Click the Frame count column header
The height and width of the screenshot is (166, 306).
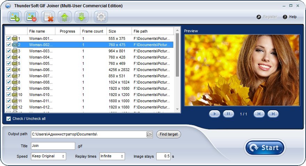[93, 31]
